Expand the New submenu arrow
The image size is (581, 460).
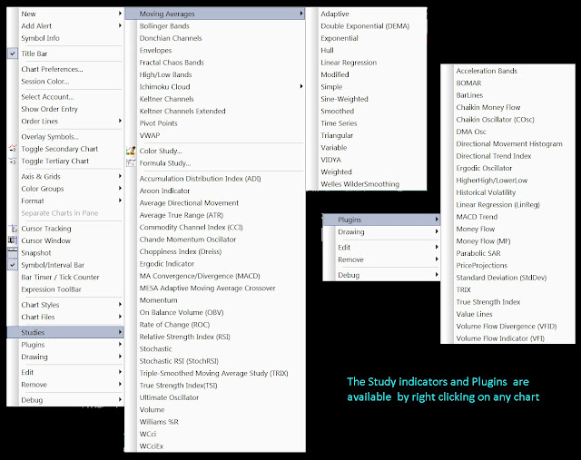(120, 14)
